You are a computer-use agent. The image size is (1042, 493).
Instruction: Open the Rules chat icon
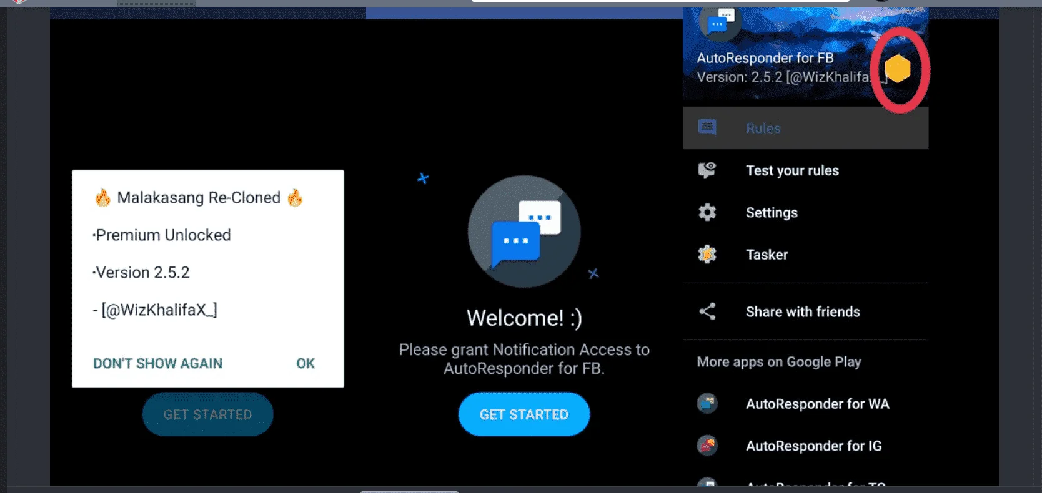[x=707, y=127]
